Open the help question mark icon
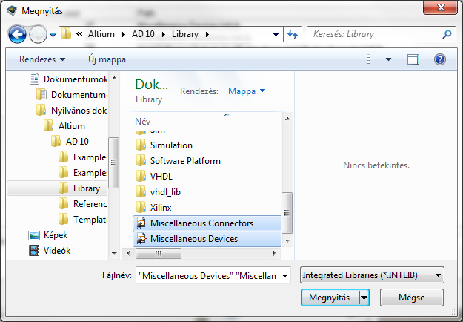 tap(439, 59)
